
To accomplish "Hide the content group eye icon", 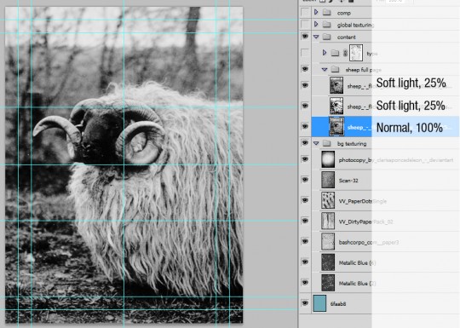I will [305, 37].
